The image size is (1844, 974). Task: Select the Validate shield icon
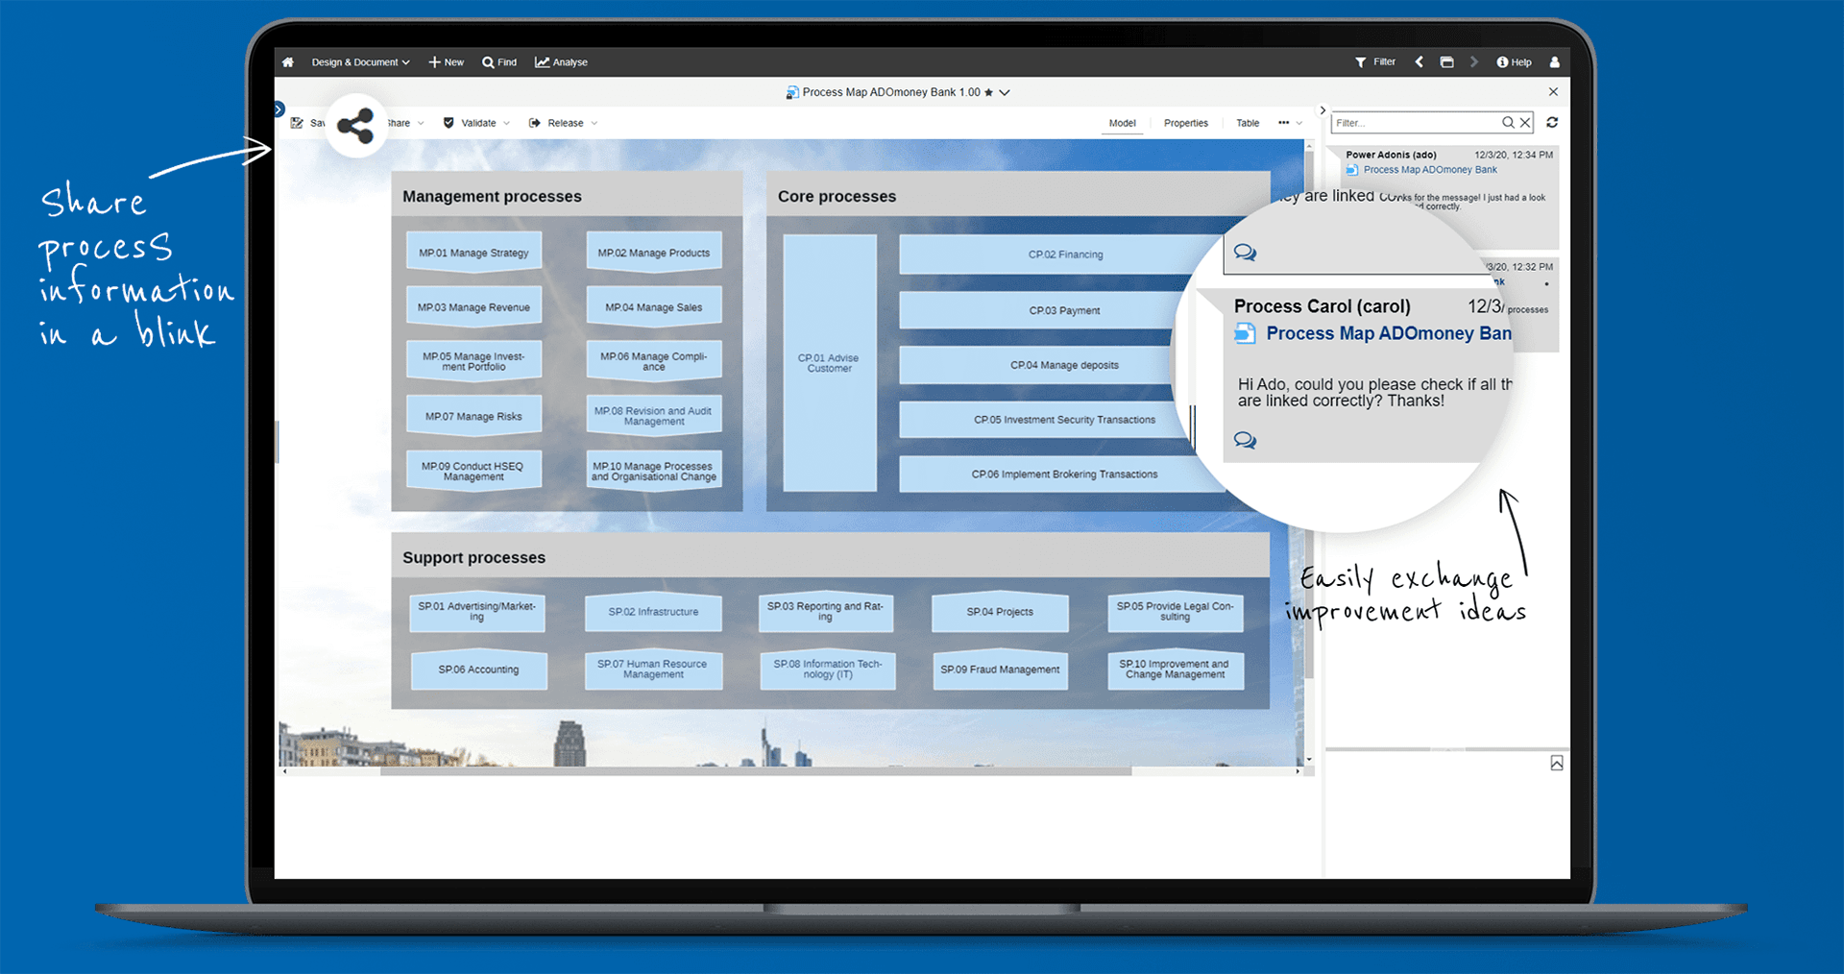click(448, 123)
